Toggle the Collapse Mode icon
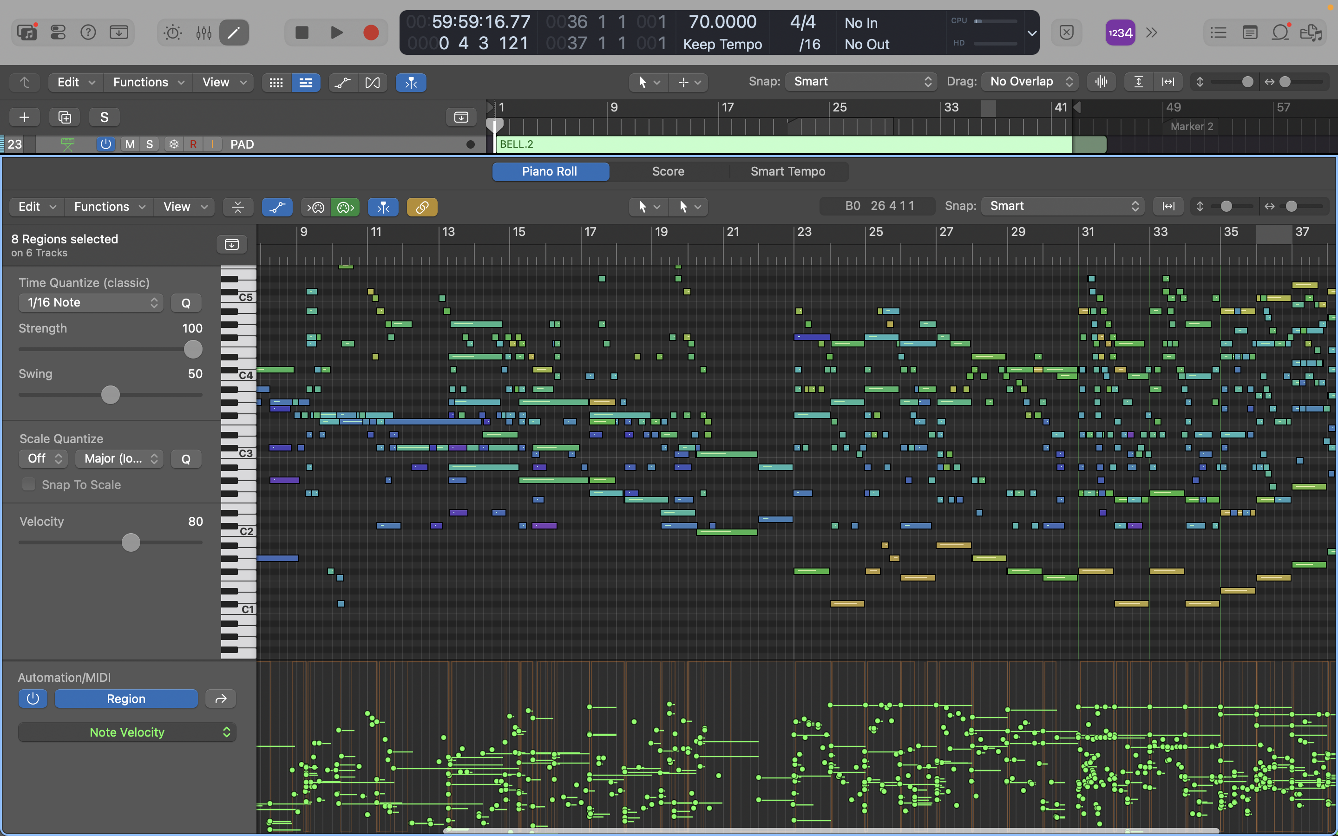The image size is (1338, 836). click(x=238, y=207)
